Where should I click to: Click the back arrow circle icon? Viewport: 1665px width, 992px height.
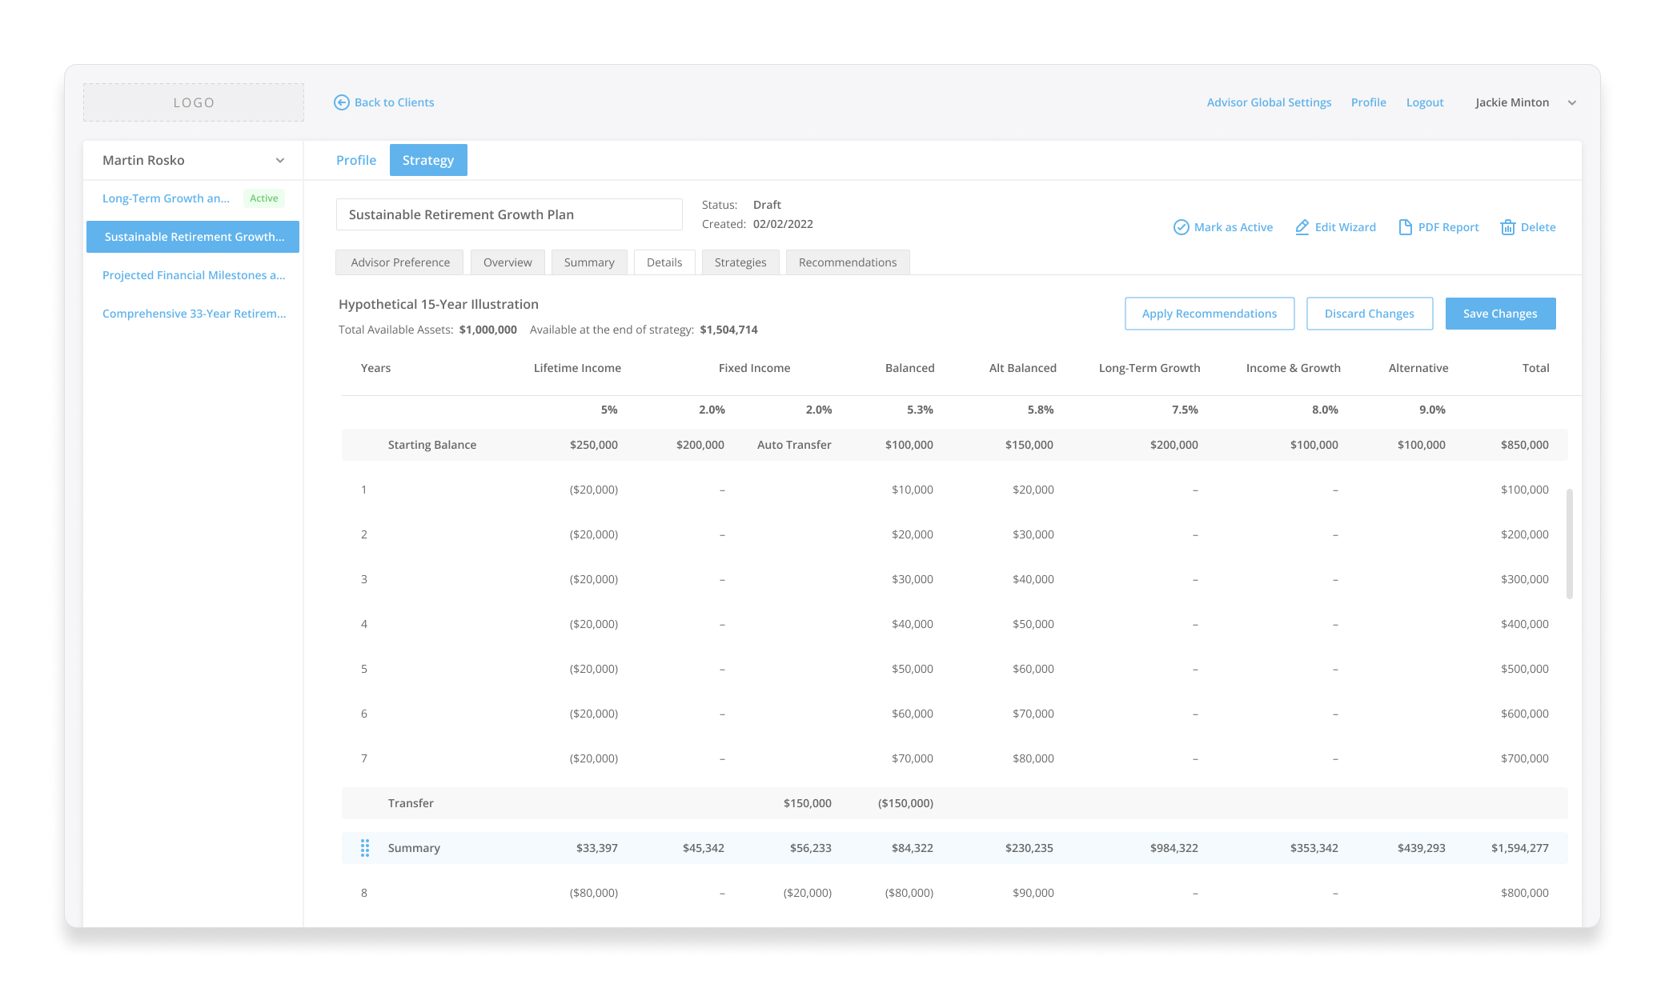pos(342,102)
